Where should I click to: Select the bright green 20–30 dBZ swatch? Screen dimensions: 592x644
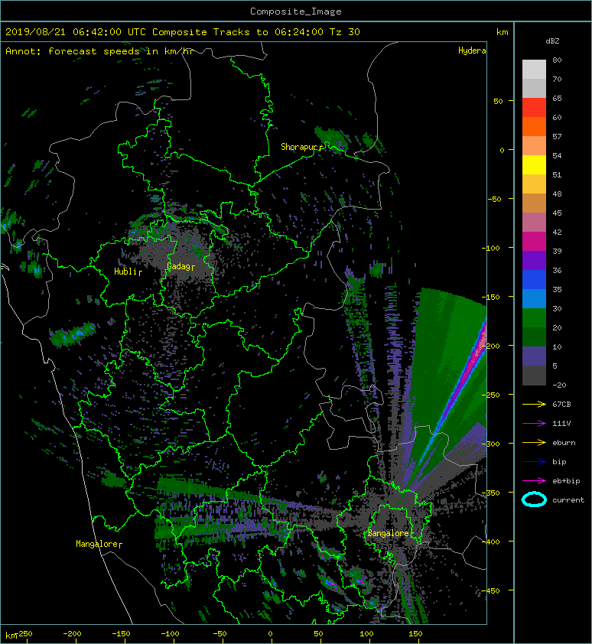coord(534,318)
